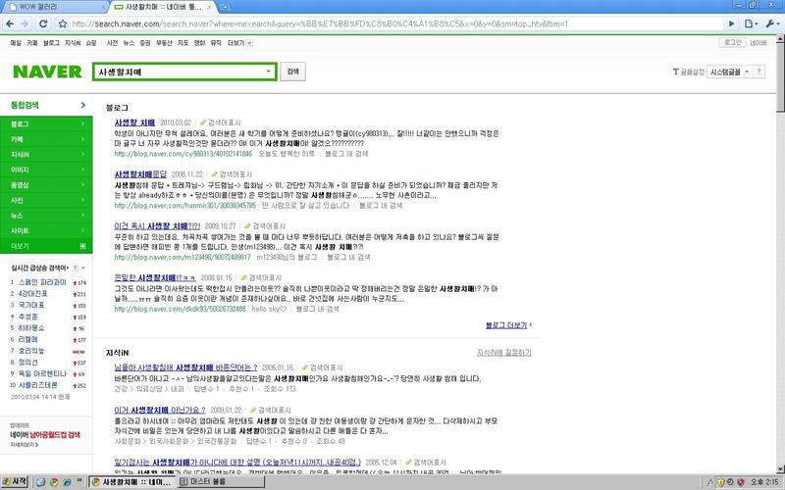Select the 지식iN tab in green sidebar
785x490 pixels.
coord(46,155)
